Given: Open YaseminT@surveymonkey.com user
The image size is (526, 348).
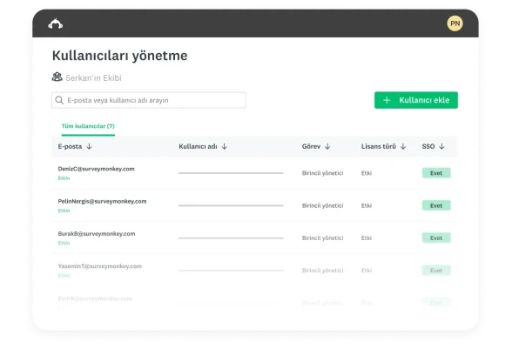Looking at the screenshot, I should click(x=99, y=266).
